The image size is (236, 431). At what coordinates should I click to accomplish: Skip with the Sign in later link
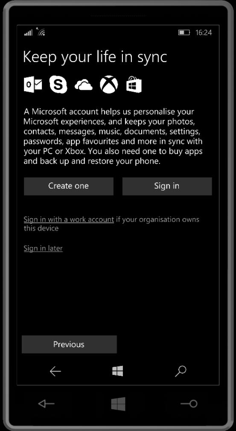click(x=43, y=249)
